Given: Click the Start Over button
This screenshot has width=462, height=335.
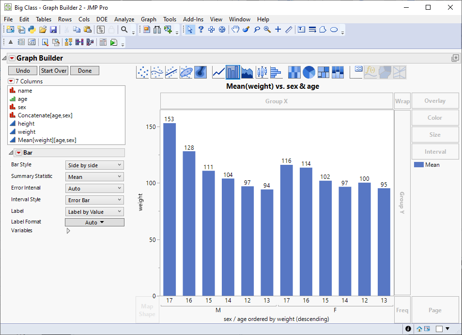Looking at the screenshot, I should [x=54, y=71].
